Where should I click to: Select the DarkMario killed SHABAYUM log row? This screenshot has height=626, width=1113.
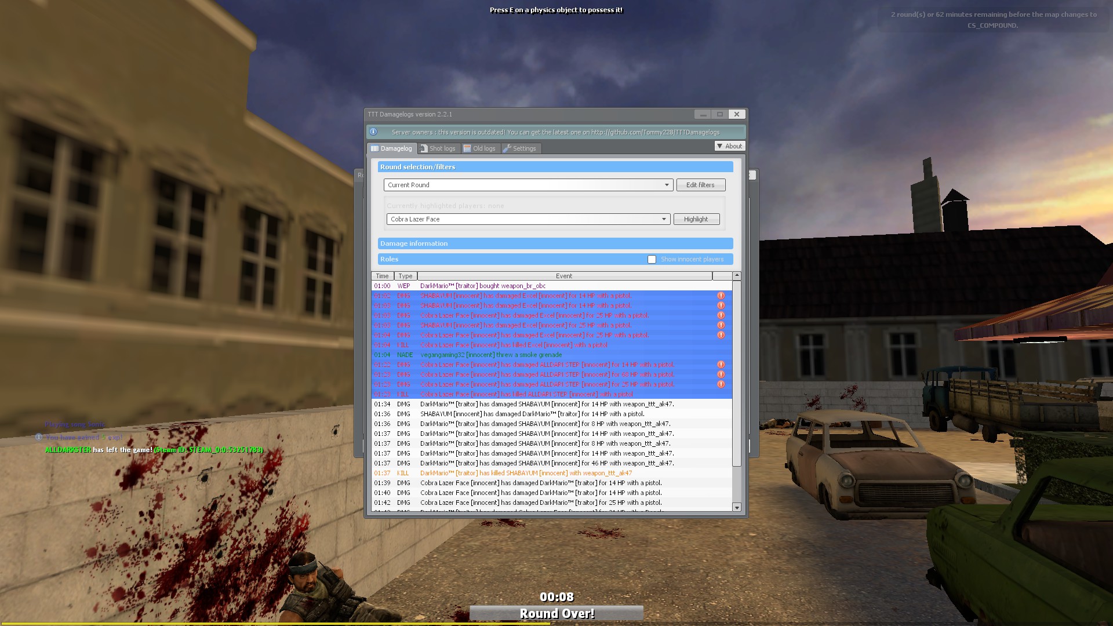point(526,473)
